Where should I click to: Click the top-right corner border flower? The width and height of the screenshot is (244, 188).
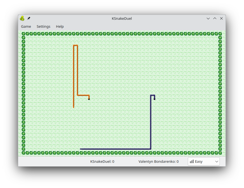[x=220, y=34]
